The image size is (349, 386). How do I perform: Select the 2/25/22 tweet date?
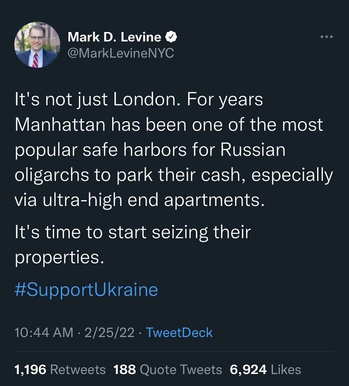(x=111, y=333)
